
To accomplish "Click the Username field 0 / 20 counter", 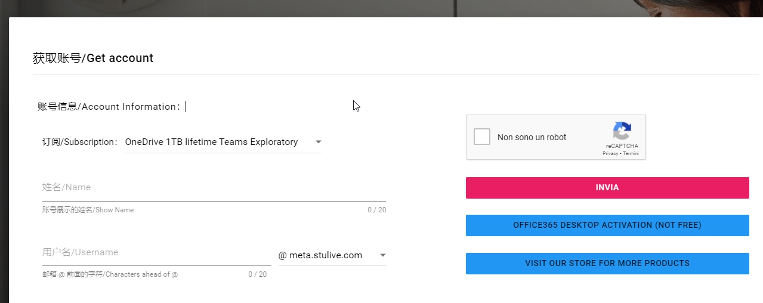I will tap(257, 274).
